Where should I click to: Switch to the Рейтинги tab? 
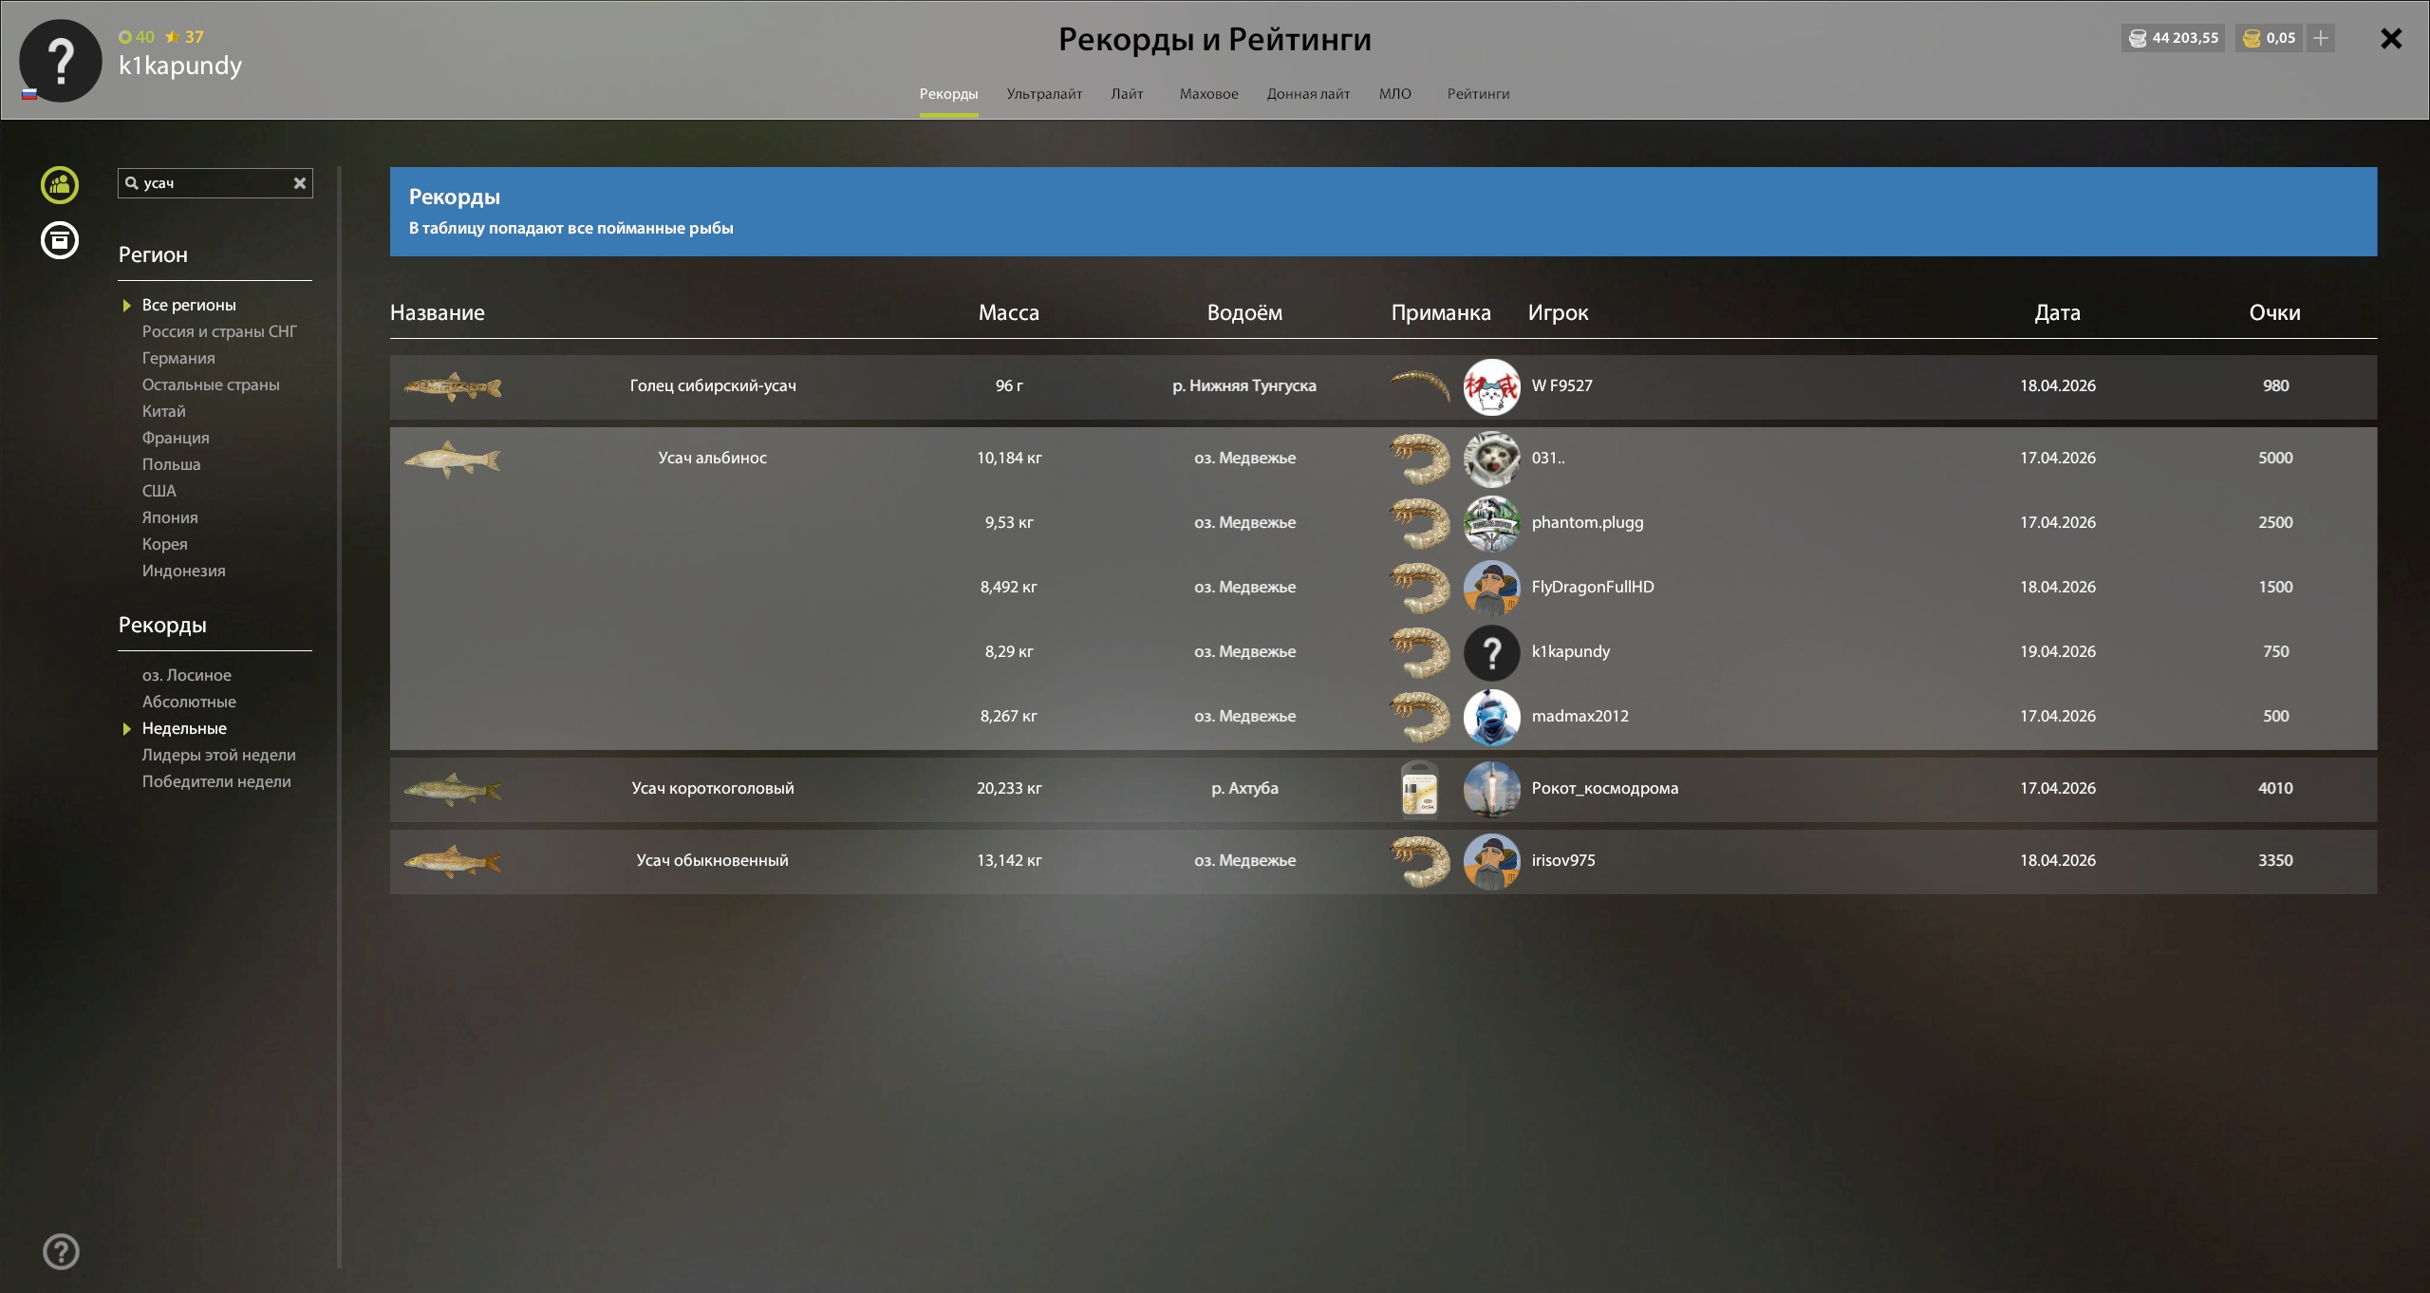coord(1478,94)
